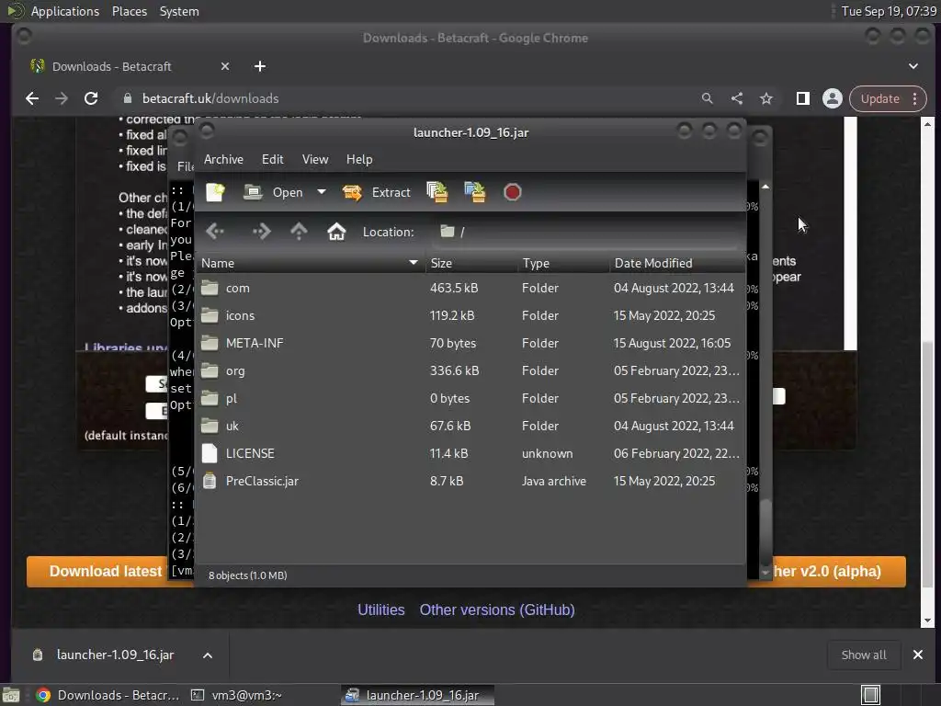This screenshot has height=706, width=941.
Task: Open the Utilities link
Action: pos(381,610)
